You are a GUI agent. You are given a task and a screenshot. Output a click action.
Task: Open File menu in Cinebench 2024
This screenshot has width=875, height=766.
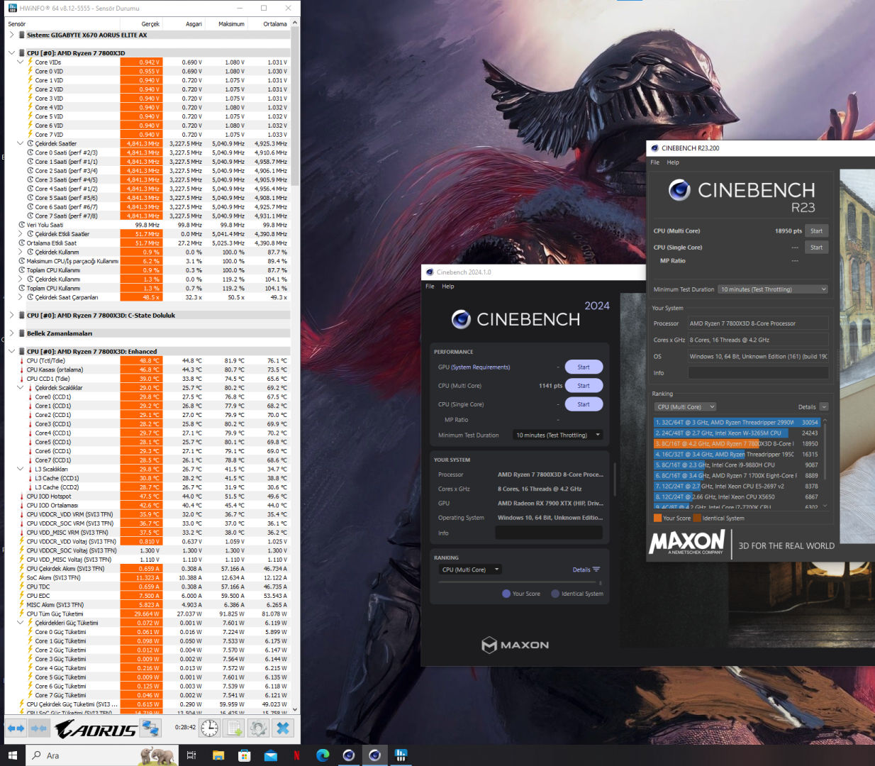point(430,287)
